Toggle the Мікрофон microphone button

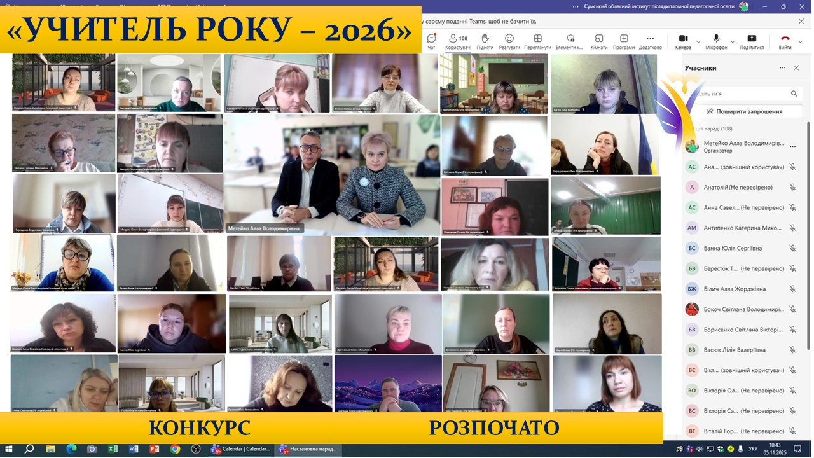click(x=716, y=41)
